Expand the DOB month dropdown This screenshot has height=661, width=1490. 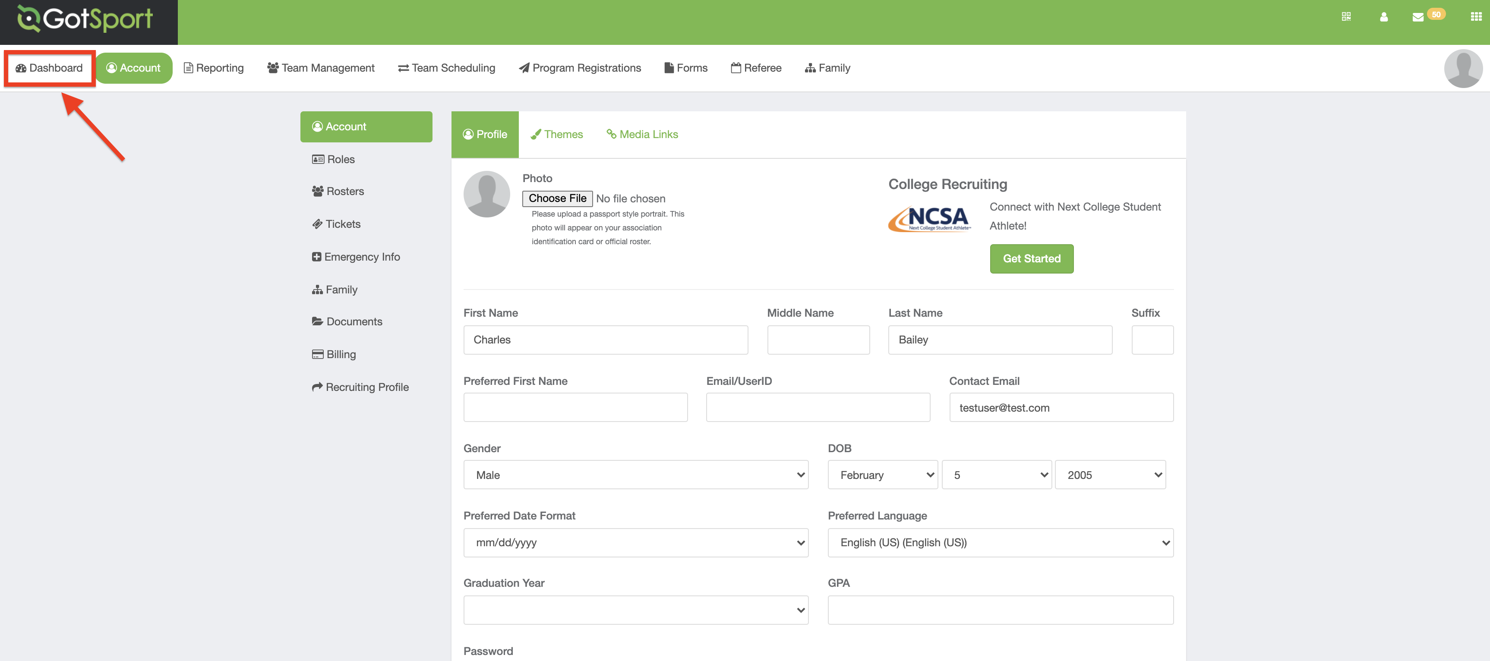coord(882,475)
